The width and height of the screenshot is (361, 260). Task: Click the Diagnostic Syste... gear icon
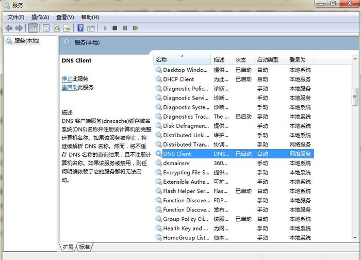[x=158, y=107]
